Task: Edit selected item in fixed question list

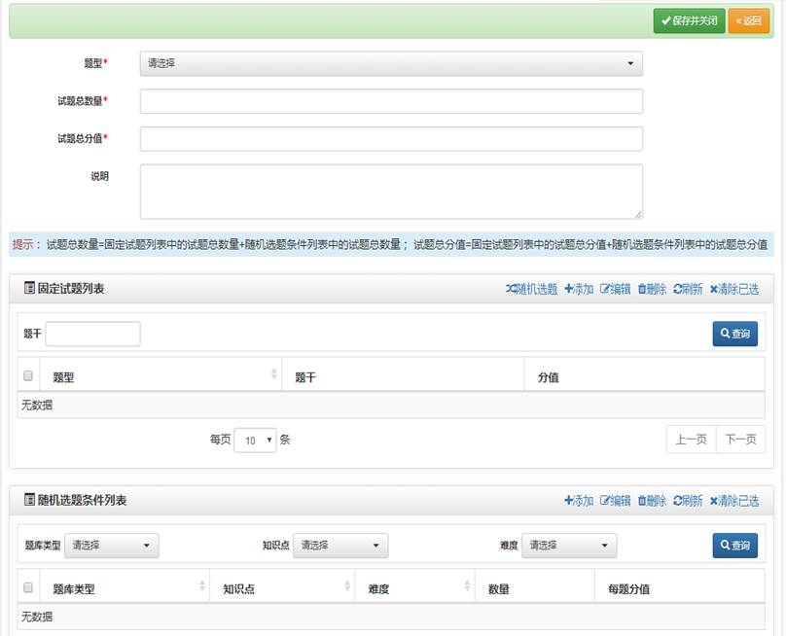Action: click(x=616, y=289)
